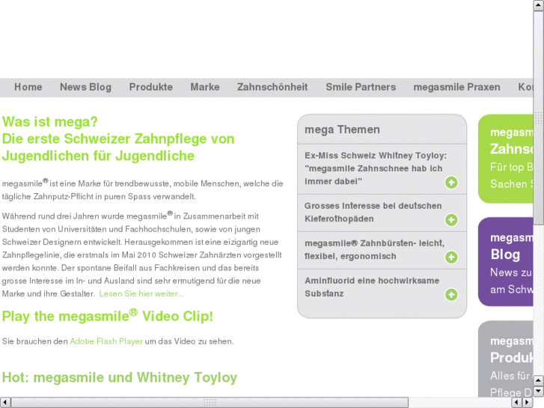Open 'Grosses Interesse bei deutschen Kieferothopäden' topic
Image resolution: width=544 pixels, height=408 pixels.
(373, 212)
